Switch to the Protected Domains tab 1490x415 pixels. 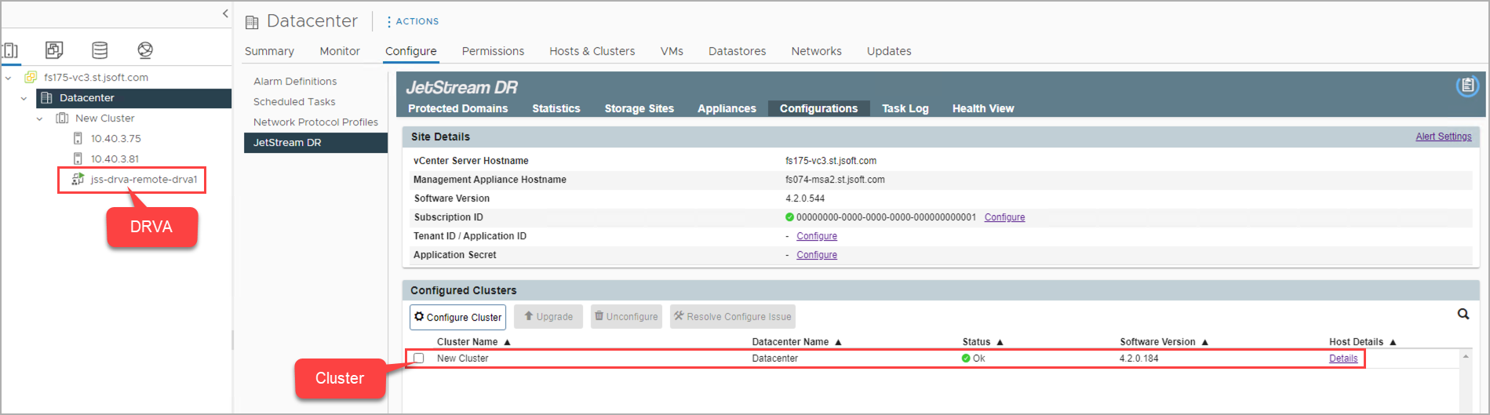click(x=457, y=109)
